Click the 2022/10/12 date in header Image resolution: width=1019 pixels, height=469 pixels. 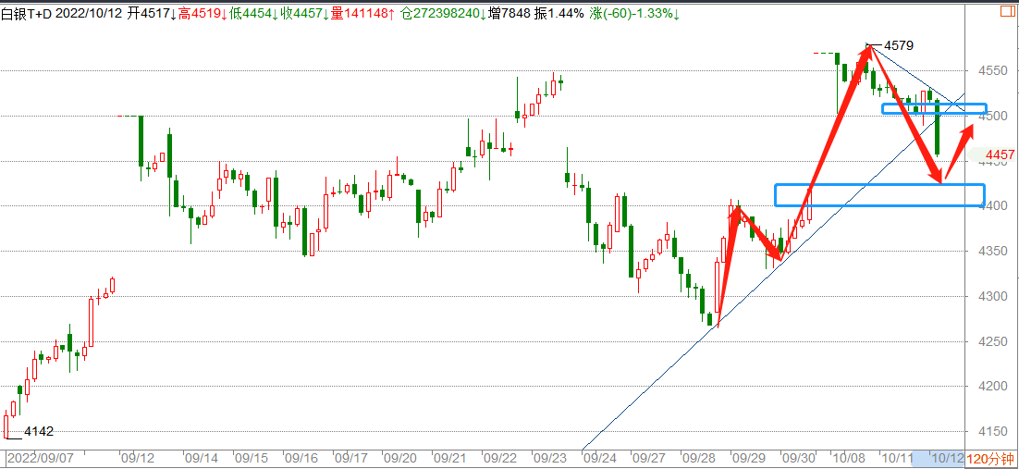click(90, 14)
